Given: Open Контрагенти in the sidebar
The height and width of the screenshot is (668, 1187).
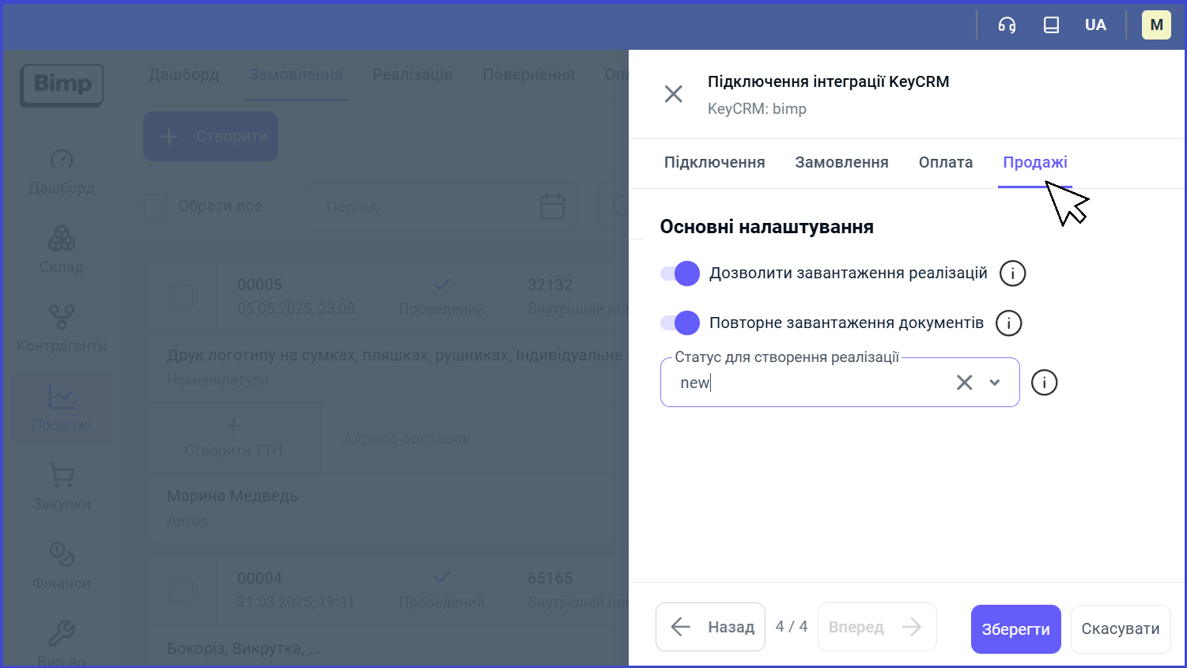Looking at the screenshot, I should click(62, 329).
